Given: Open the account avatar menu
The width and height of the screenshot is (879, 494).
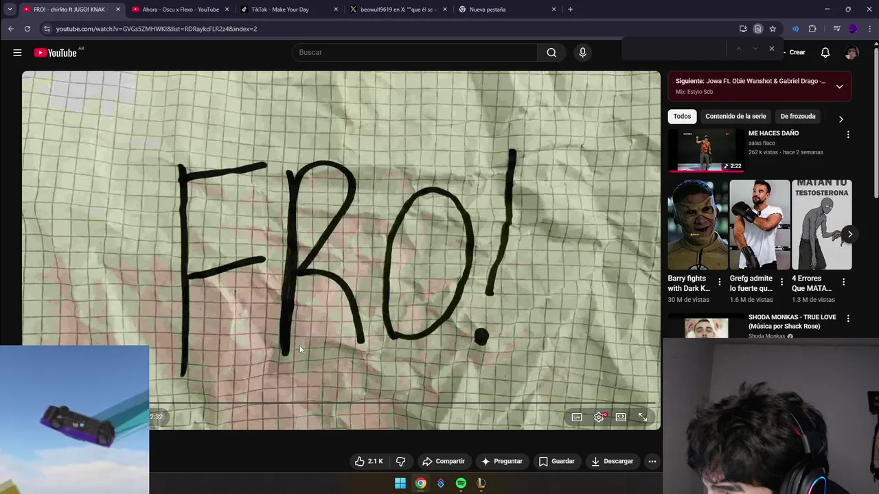Looking at the screenshot, I should click(852, 53).
